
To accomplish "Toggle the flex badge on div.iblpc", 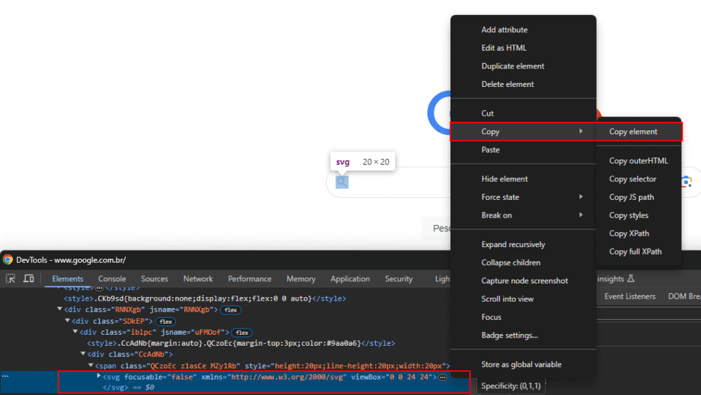I will [x=242, y=332].
